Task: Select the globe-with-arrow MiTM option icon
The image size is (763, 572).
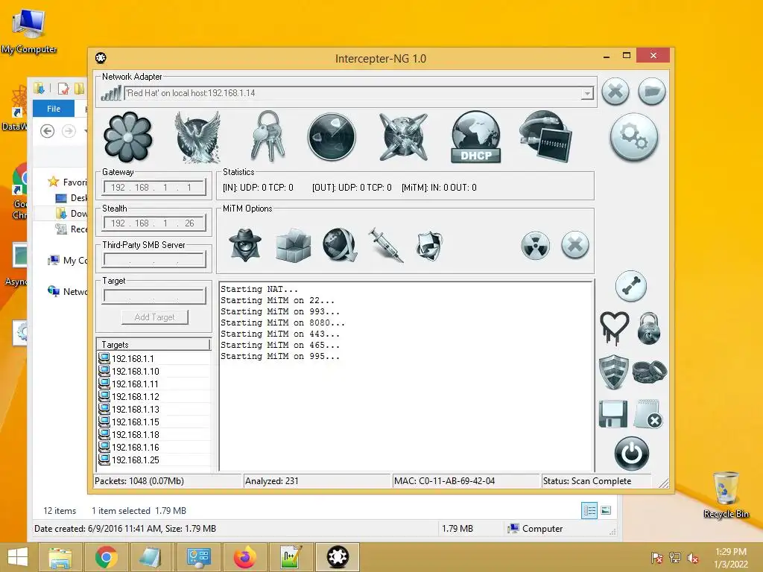Action: pos(340,245)
